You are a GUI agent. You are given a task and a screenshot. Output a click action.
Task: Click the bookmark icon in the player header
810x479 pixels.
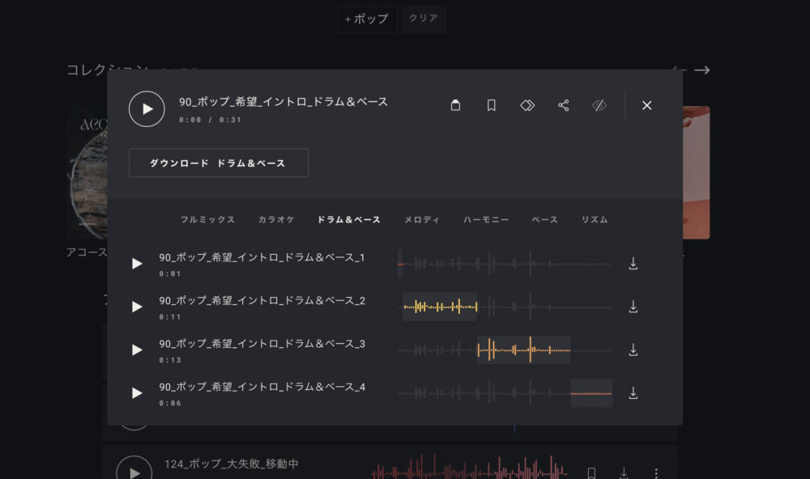tap(492, 106)
